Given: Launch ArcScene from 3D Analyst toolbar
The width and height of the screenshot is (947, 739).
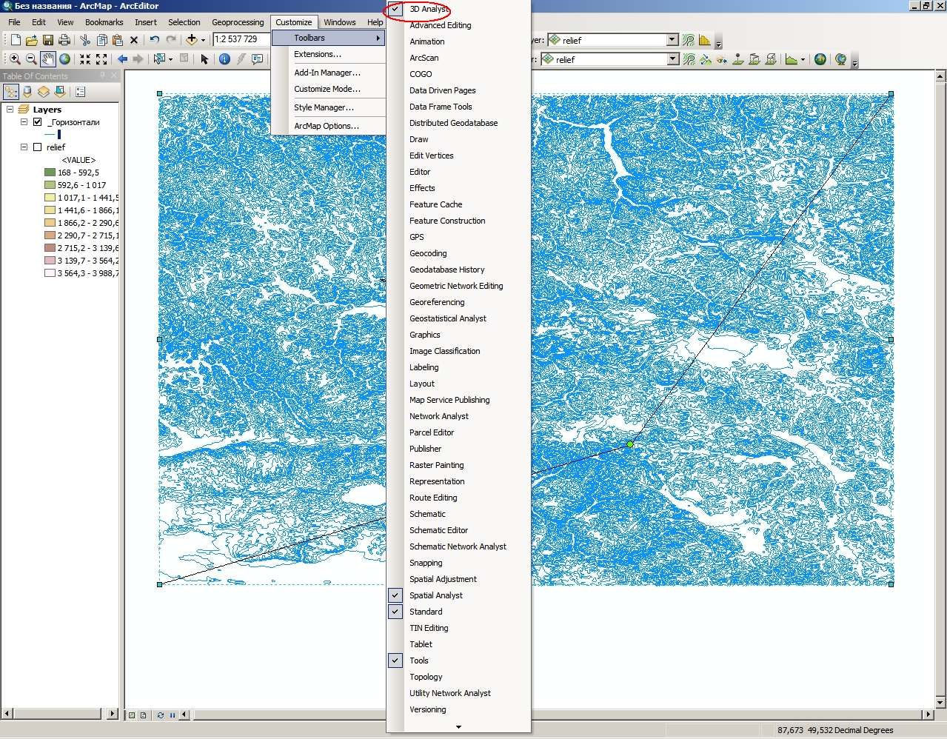Looking at the screenshot, I should [820, 59].
